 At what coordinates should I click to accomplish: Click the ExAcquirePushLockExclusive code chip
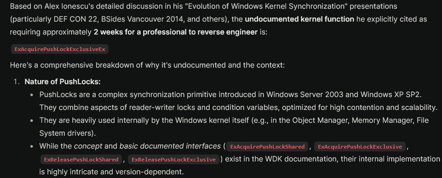pyautogui.click(x=360, y=147)
